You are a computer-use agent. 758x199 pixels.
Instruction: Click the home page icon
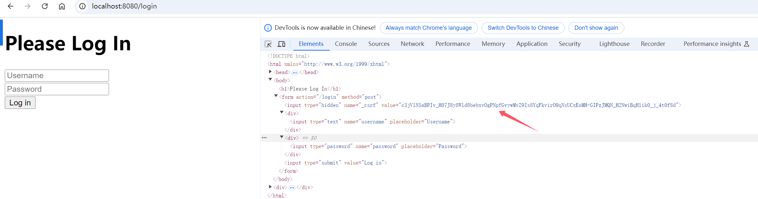coord(62,6)
